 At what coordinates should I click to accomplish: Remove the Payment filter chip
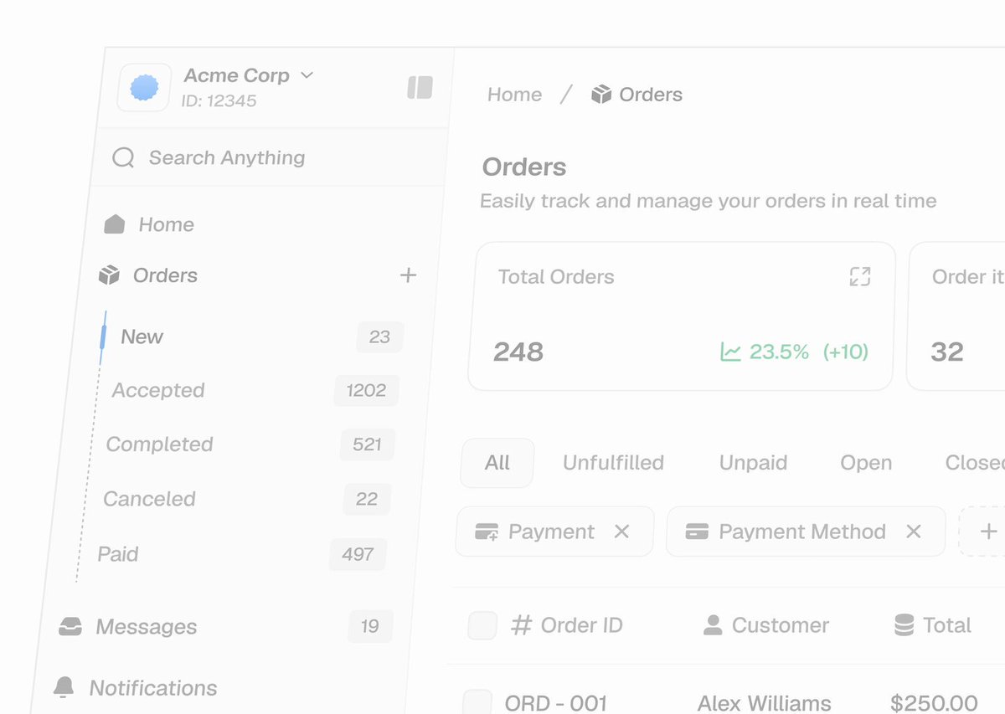(x=621, y=532)
